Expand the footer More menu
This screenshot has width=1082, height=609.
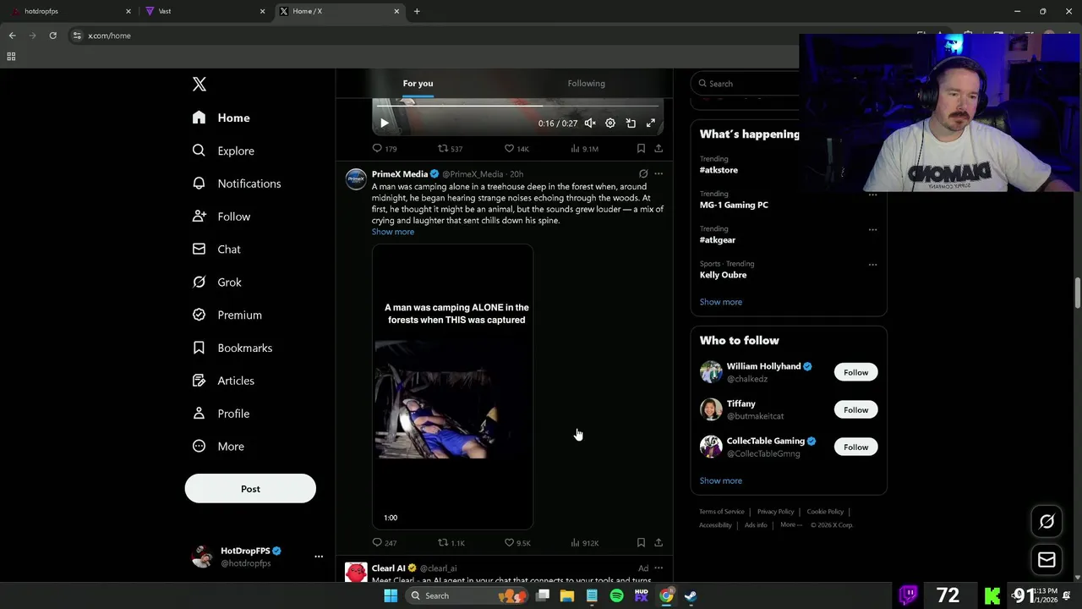[x=791, y=525]
